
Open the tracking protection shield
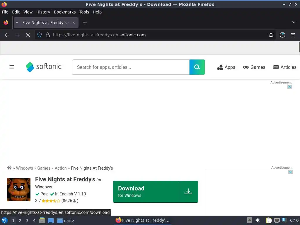pyautogui.click(x=40, y=35)
